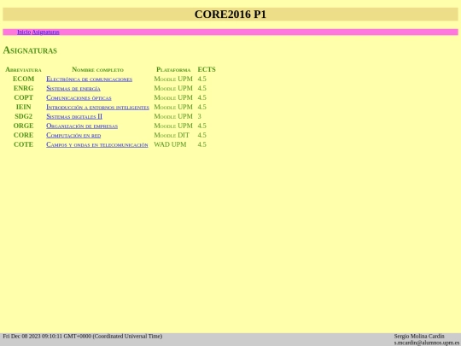Click Moodle UPM in the SDG2 row
This screenshot has width=461, height=346.
[x=173, y=116]
